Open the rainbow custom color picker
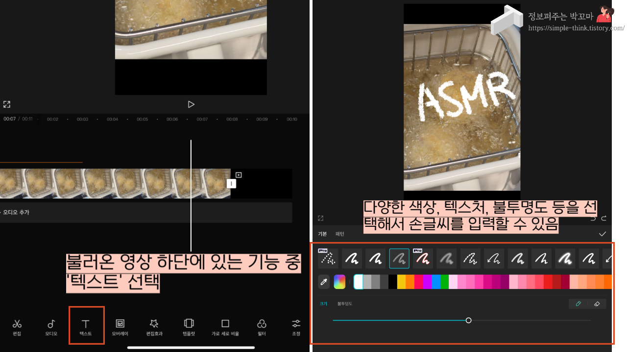Screen dimensions: 627x352 pyautogui.click(x=339, y=282)
